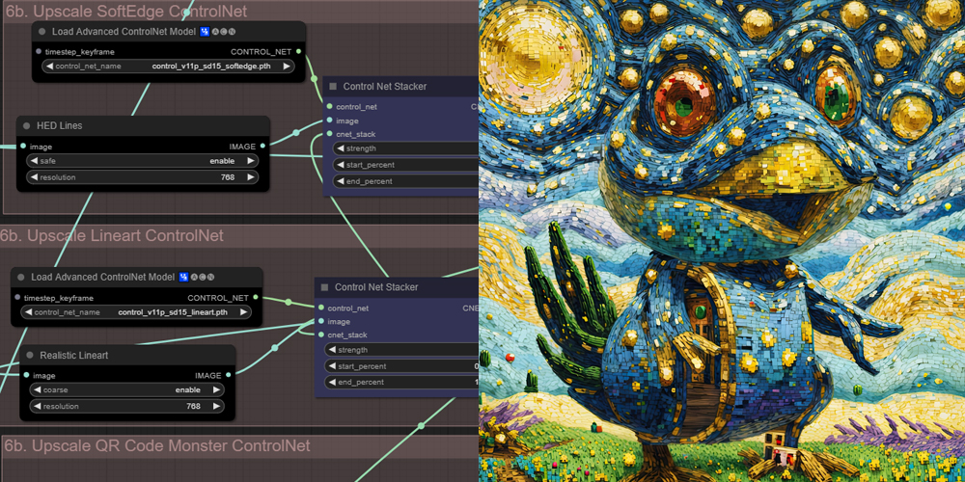Click cnet_stack input port on SoftEdge Control Net Stacker
This screenshot has height=482, width=965.
pos(330,134)
